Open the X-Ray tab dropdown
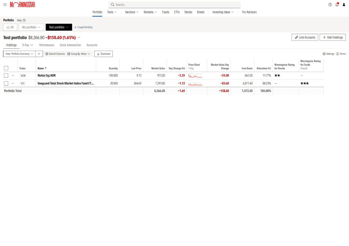This screenshot has height=246, width=349. [x=28, y=45]
